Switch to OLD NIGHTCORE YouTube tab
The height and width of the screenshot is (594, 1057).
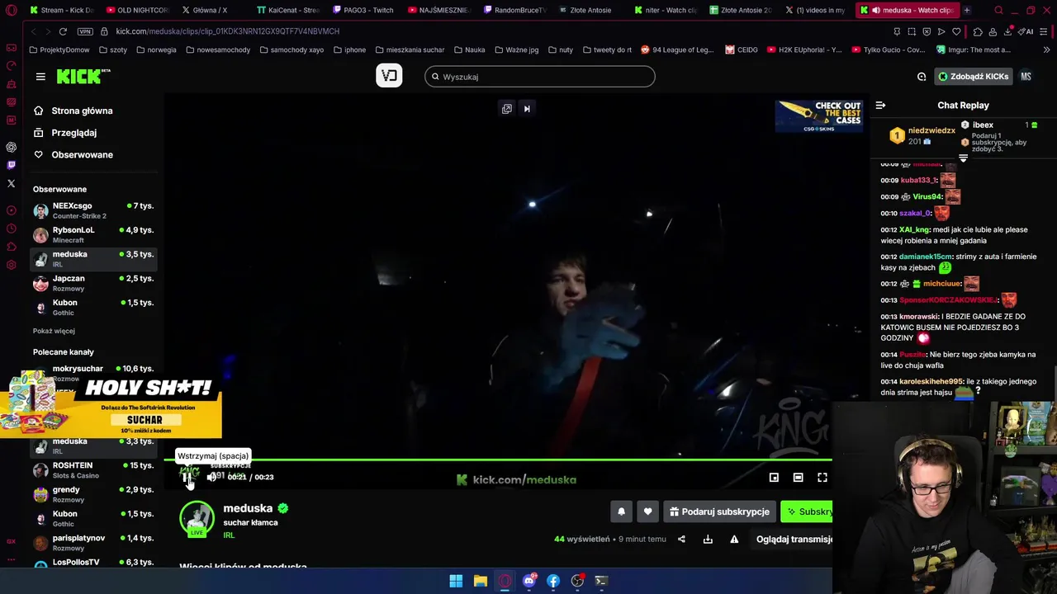(x=137, y=10)
